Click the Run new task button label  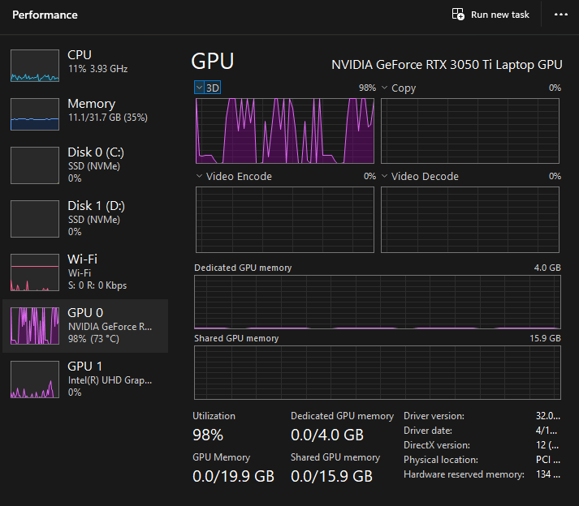click(x=500, y=15)
